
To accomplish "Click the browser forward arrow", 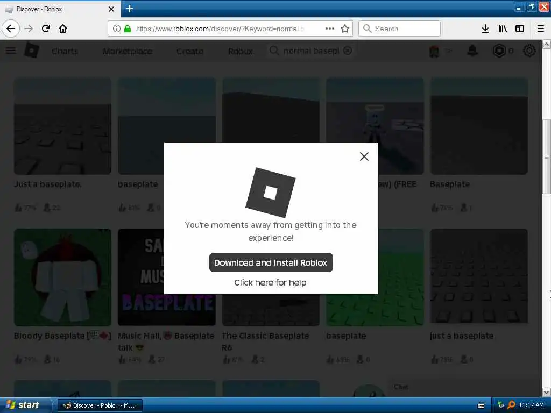I will pos(29,29).
